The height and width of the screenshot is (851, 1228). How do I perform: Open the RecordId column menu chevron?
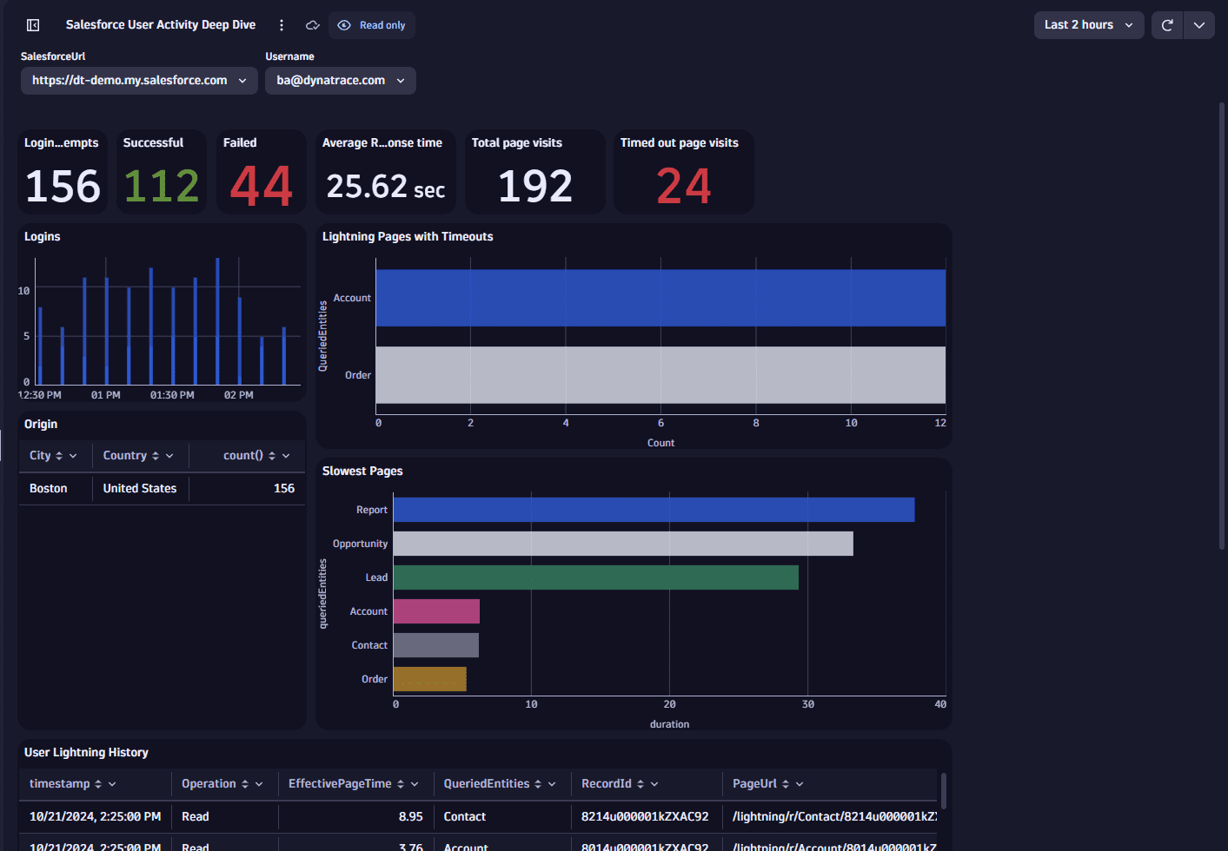(654, 784)
